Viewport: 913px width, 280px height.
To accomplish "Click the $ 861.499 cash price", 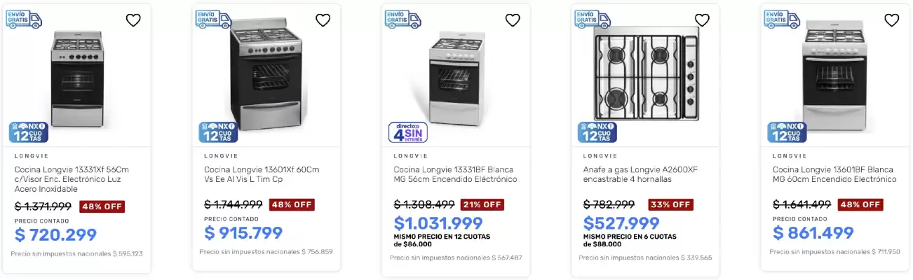I will click(813, 233).
